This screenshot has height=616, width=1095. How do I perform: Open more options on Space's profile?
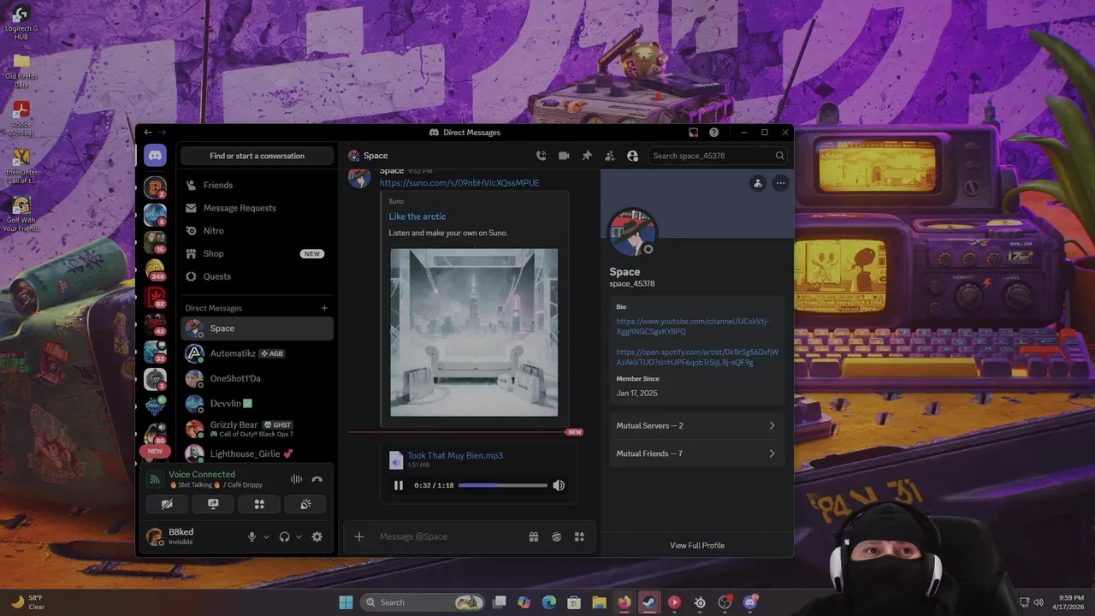point(780,183)
